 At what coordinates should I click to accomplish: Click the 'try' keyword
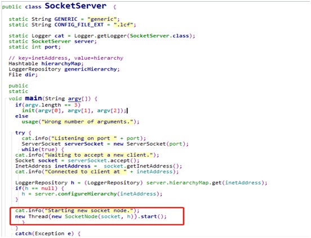click(x=20, y=133)
